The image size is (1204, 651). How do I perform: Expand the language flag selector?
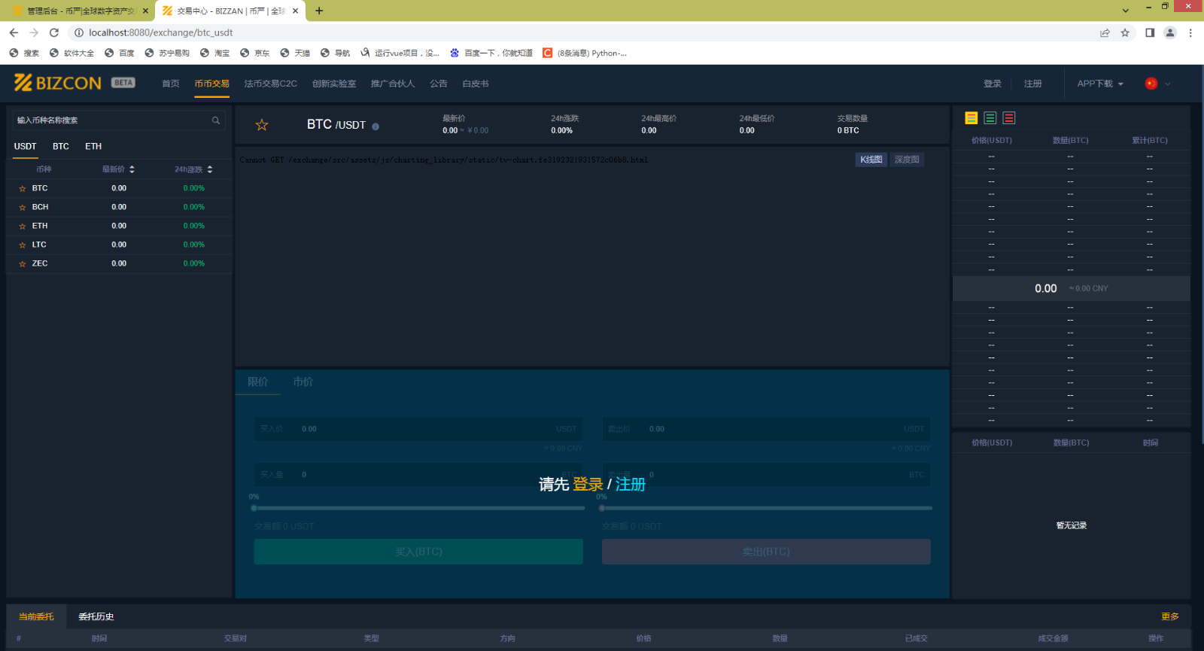[1157, 84]
